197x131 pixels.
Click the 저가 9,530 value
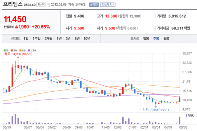(x=110, y=28)
